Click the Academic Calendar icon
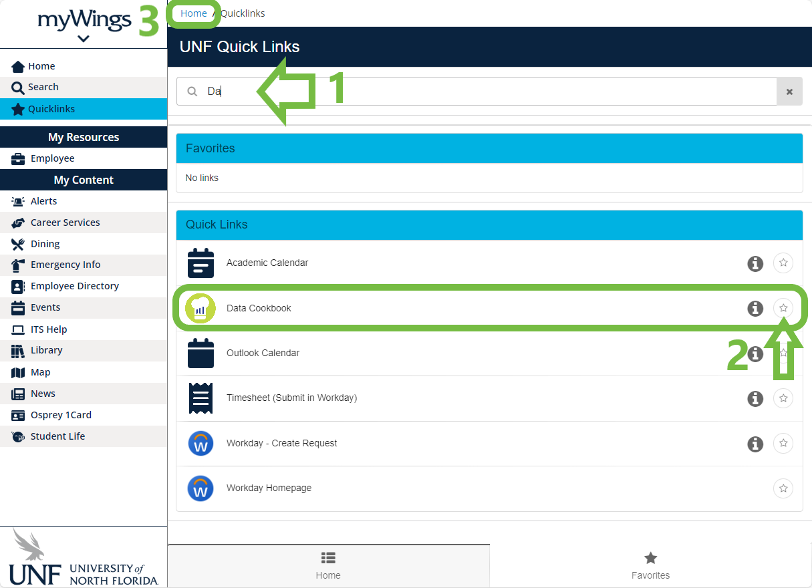The width and height of the screenshot is (812, 588). pos(200,263)
